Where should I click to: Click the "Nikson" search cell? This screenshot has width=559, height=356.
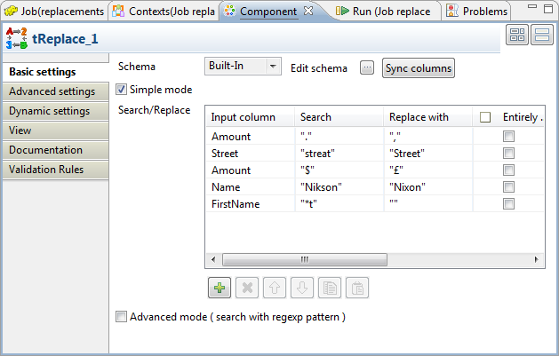339,186
